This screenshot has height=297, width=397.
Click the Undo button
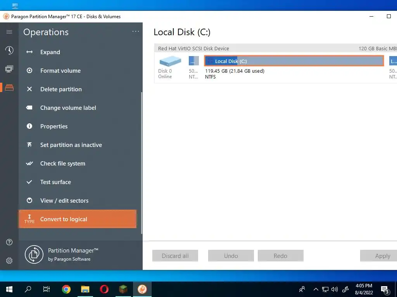pos(231,256)
